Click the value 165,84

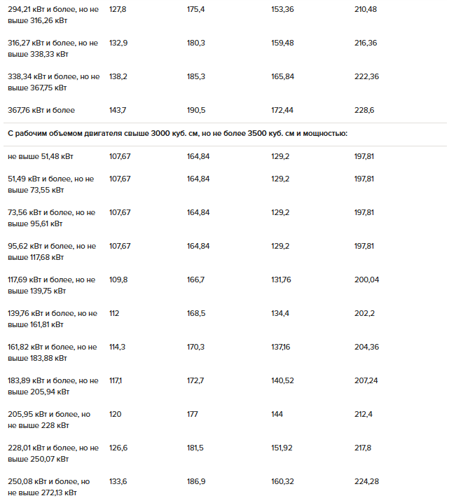point(282,77)
